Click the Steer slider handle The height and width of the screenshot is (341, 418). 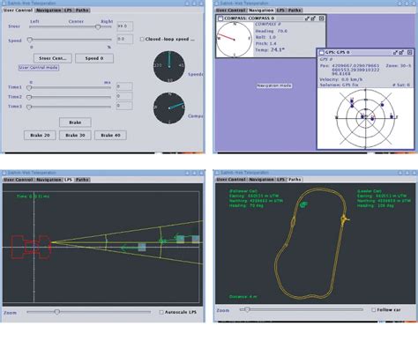98,27
